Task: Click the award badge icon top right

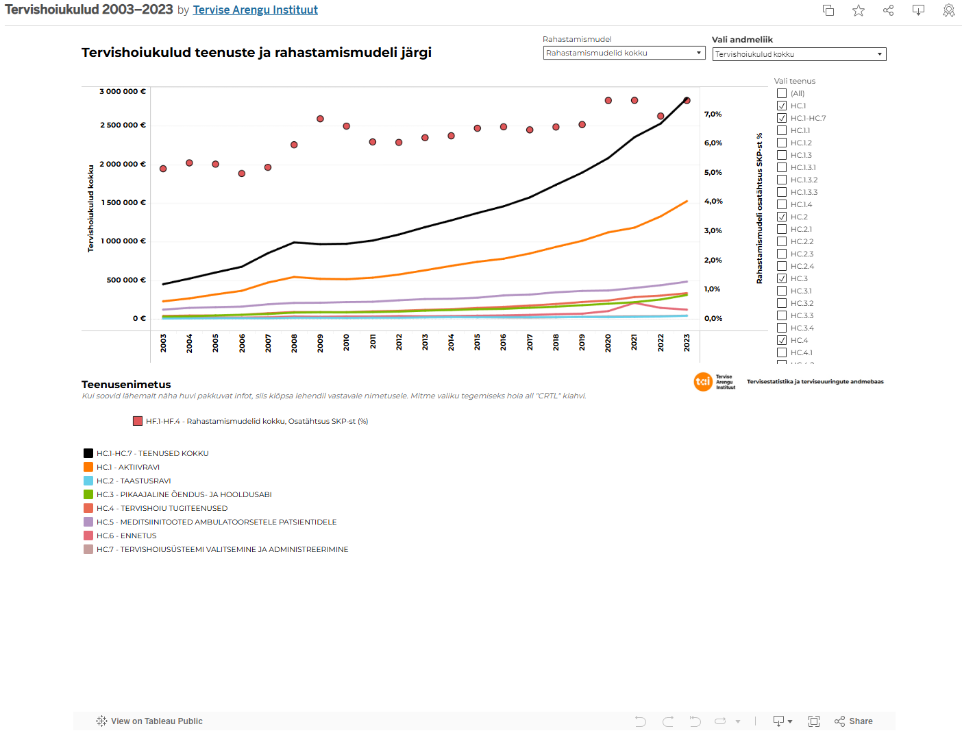Action: click(x=948, y=10)
